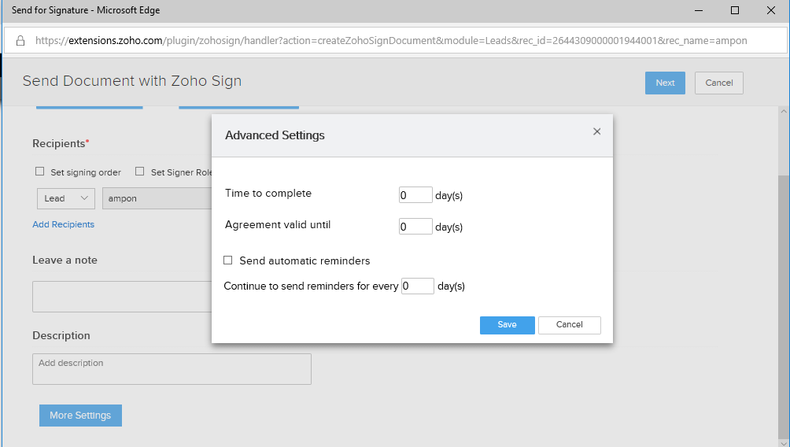Image resolution: width=790 pixels, height=447 pixels.
Task: Click the Add description text area
Action: 172,369
